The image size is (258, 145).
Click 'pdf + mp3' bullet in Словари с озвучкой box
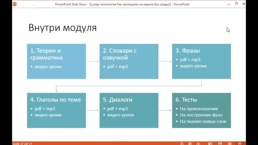click(x=117, y=66)
